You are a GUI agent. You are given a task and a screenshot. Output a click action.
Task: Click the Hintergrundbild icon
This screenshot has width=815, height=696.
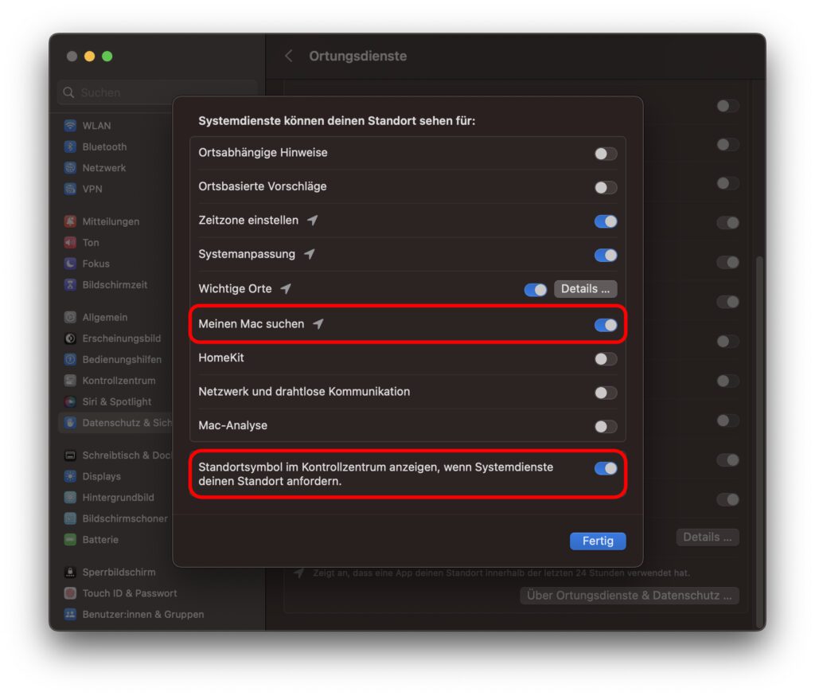(70, 497)
